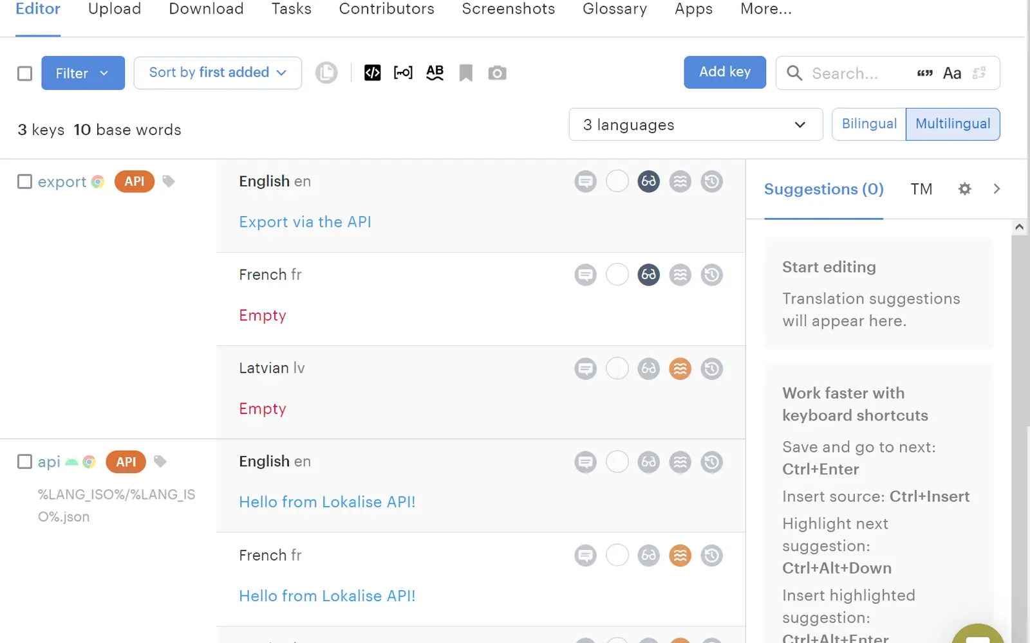
Task: Edit Empty French translation of export
Action: (263, 316)
